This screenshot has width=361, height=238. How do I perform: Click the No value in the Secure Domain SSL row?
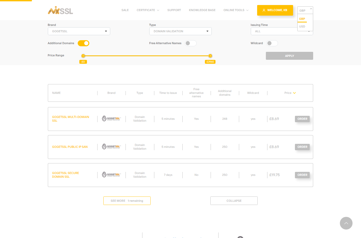tap(196, 175)
